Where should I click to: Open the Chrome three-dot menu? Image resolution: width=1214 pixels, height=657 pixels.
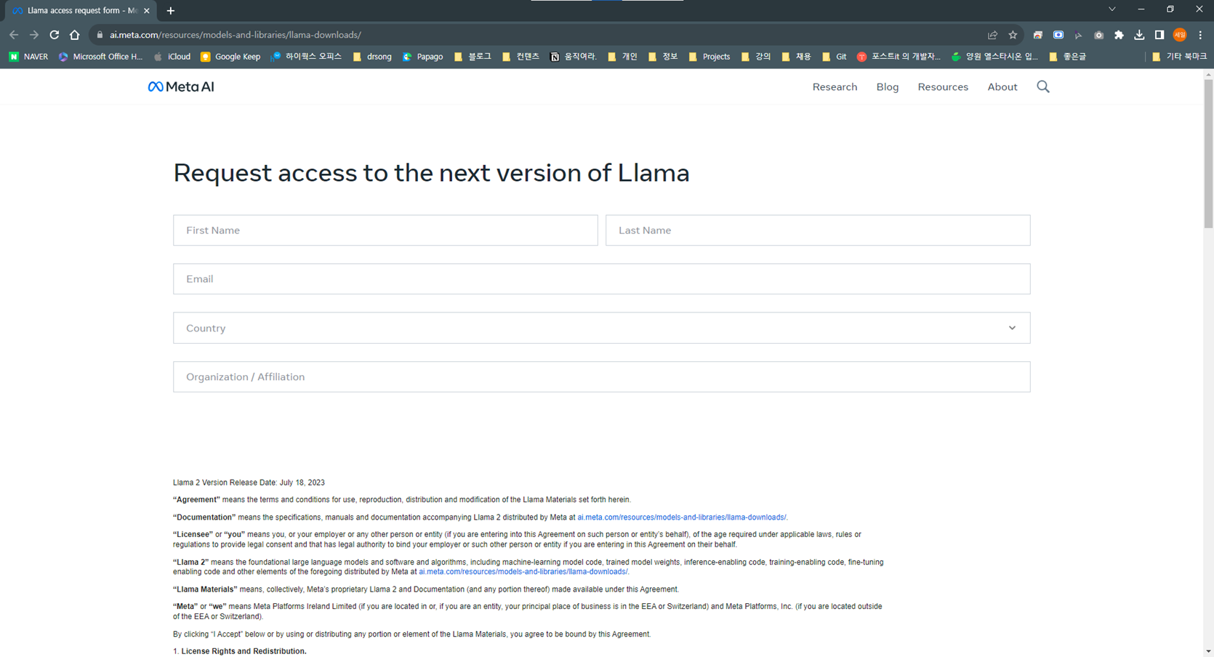[x=1200, y=35]
